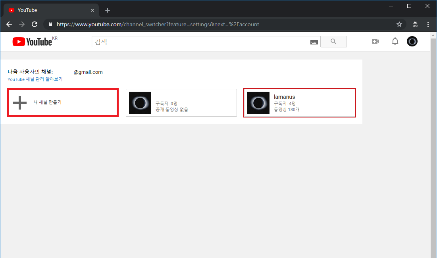
Task: Click the URL address bar
Action: coord(222,24)
